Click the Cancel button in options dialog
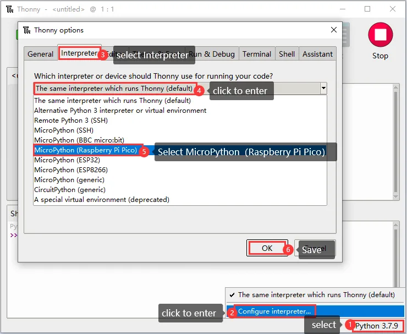Screen dimensions: 407x334 click(315, 248)
